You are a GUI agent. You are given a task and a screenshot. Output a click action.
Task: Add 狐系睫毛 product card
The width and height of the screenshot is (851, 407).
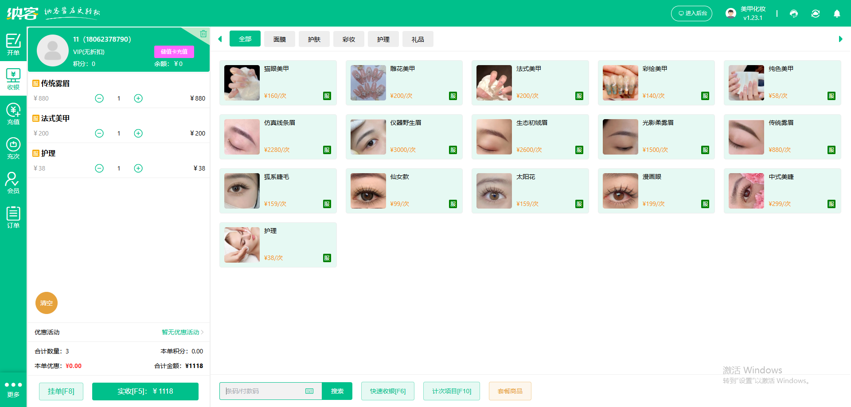click(x=278, y=191)
